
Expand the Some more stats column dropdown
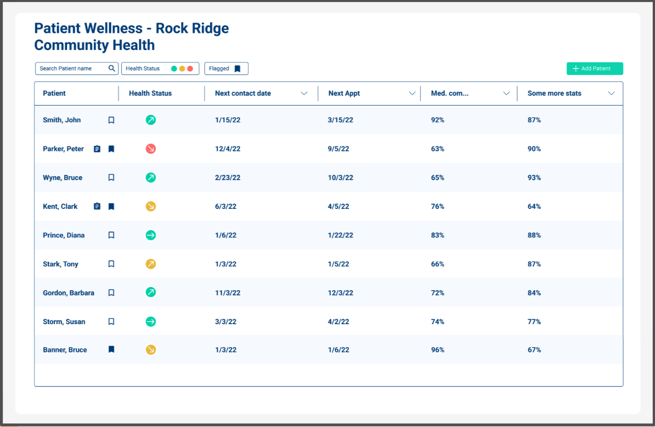611,94
